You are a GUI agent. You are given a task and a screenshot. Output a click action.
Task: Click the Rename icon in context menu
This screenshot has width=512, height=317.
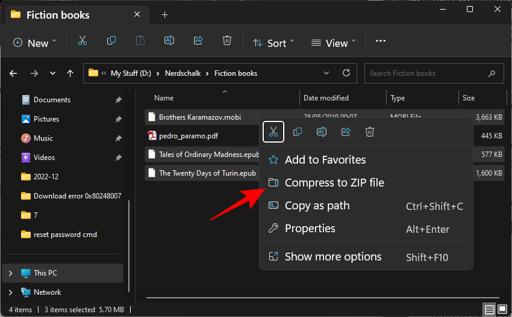point(322,132)
